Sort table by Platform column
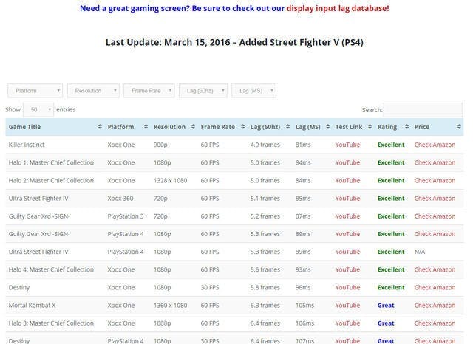 coord(127,127)
